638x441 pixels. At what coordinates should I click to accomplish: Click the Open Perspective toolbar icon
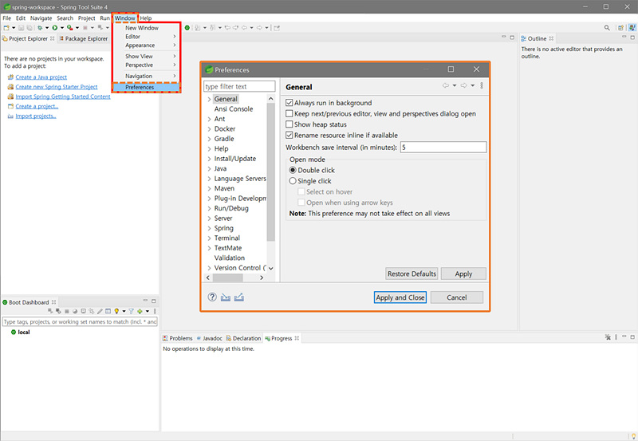coord(620,28)
